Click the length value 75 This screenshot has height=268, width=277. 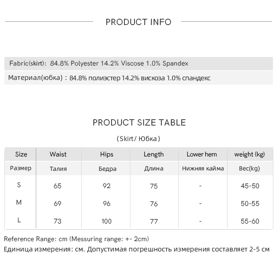[154, 186]
